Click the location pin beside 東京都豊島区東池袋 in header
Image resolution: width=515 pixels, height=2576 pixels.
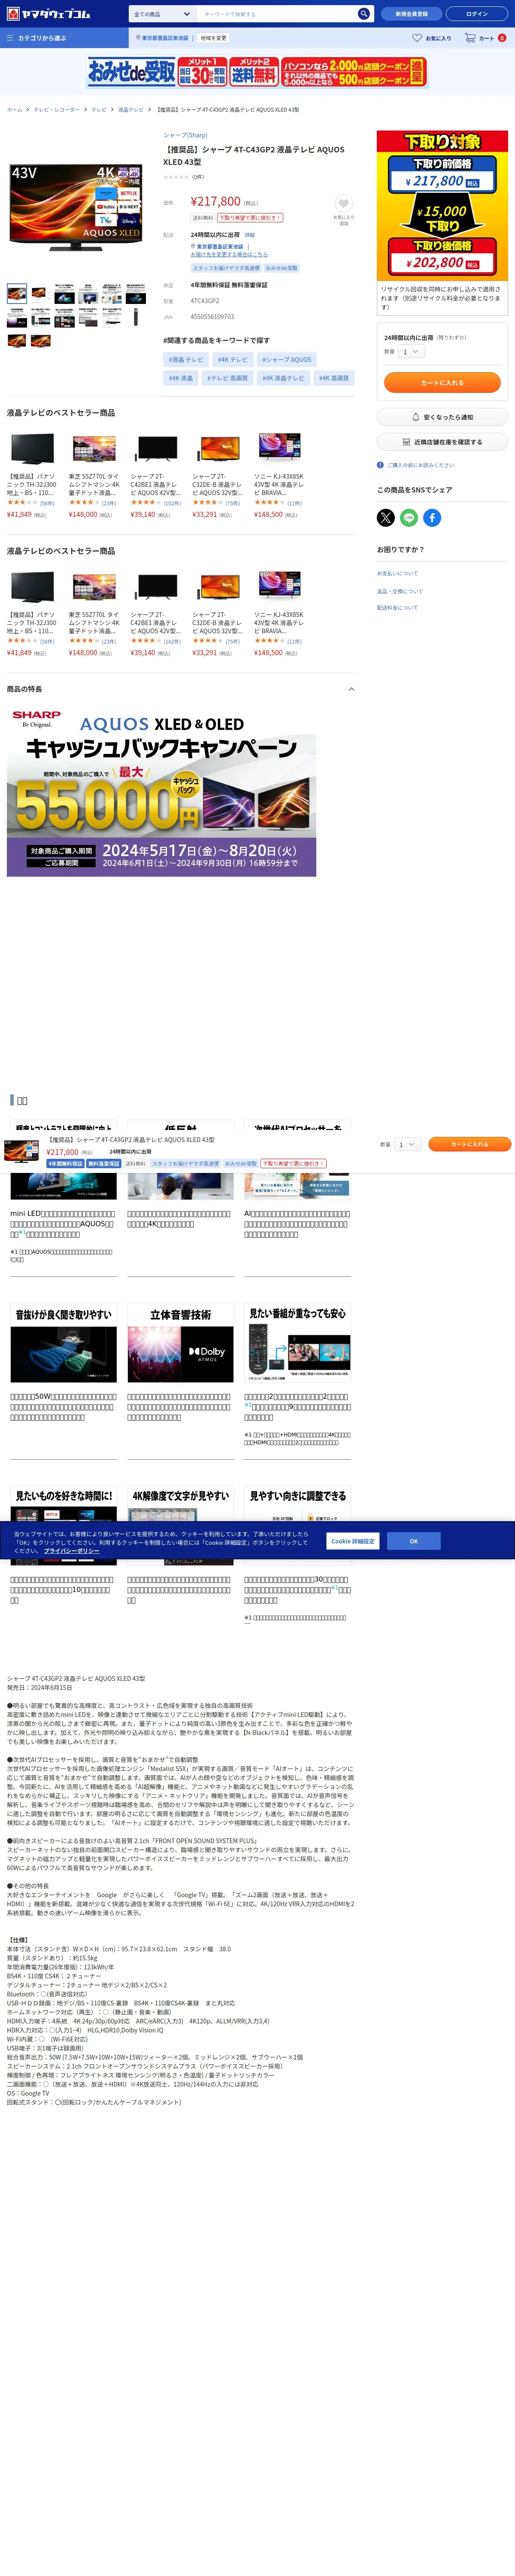coord(138,38)
